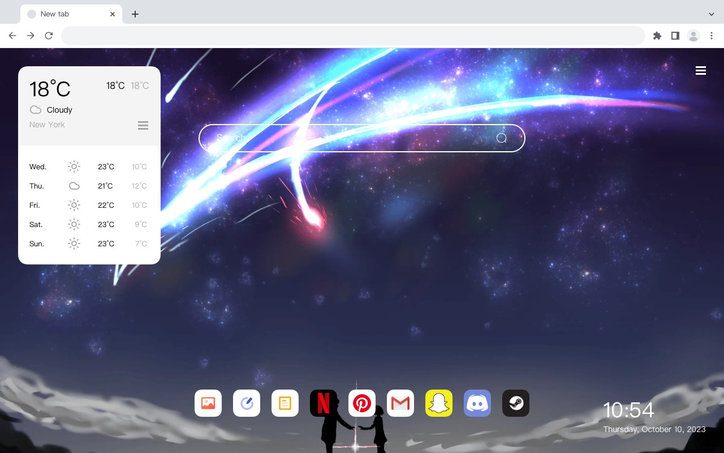Open the Discord shortcut icon
Screen dimensions: 724x453
(x=477, y=403)
